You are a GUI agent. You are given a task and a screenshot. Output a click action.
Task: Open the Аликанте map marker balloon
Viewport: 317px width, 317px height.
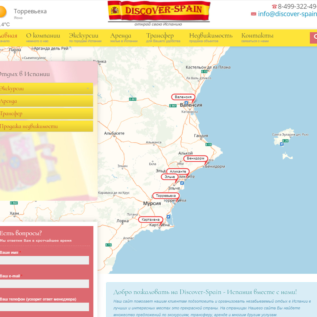pyautogui.click(x=178, y=171)
